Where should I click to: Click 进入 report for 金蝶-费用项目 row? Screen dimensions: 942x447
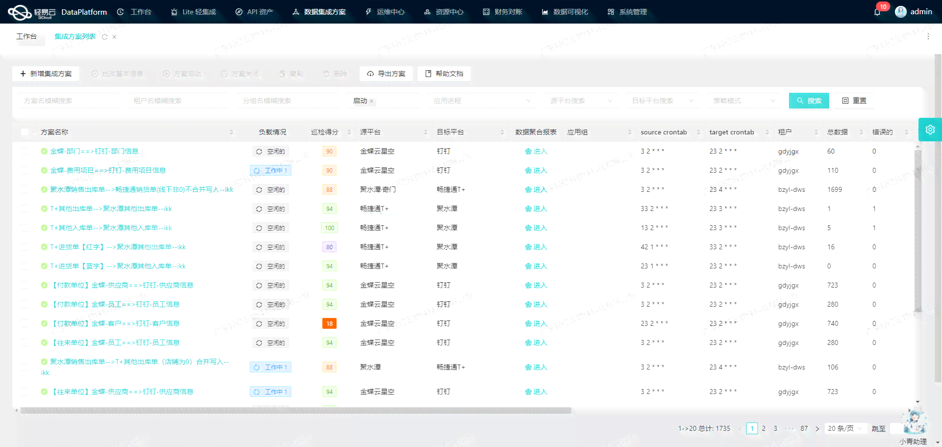[x=536, y=170]
